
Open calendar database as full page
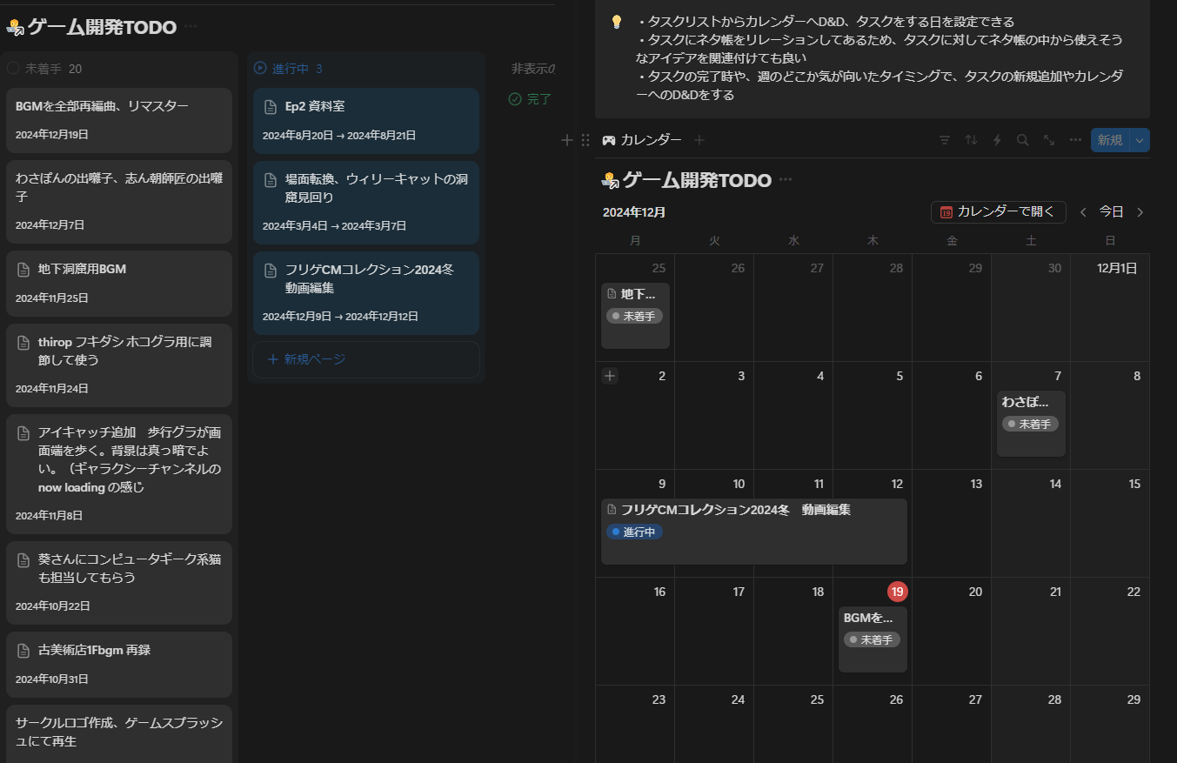tap(1049, 140)
